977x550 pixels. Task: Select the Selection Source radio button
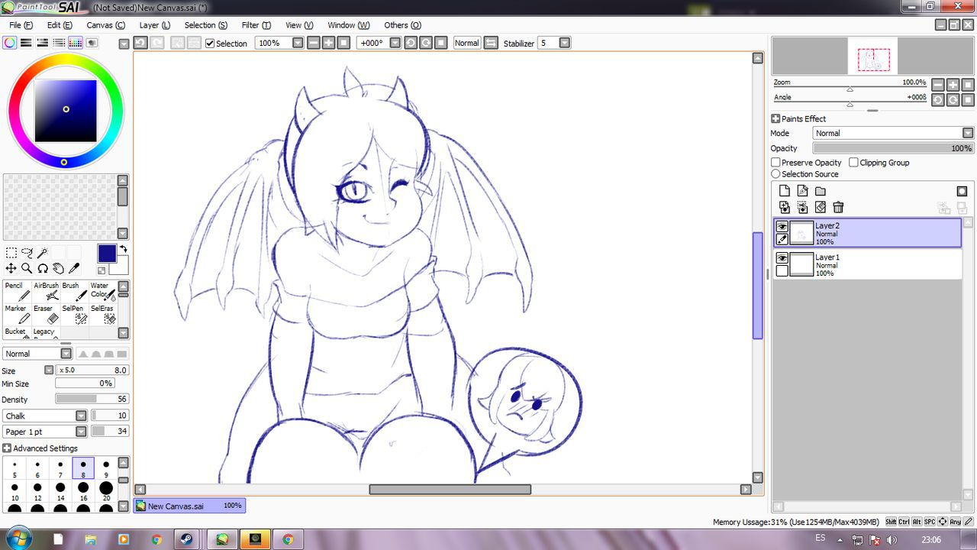pyautogui.click(x=775, y=174)
